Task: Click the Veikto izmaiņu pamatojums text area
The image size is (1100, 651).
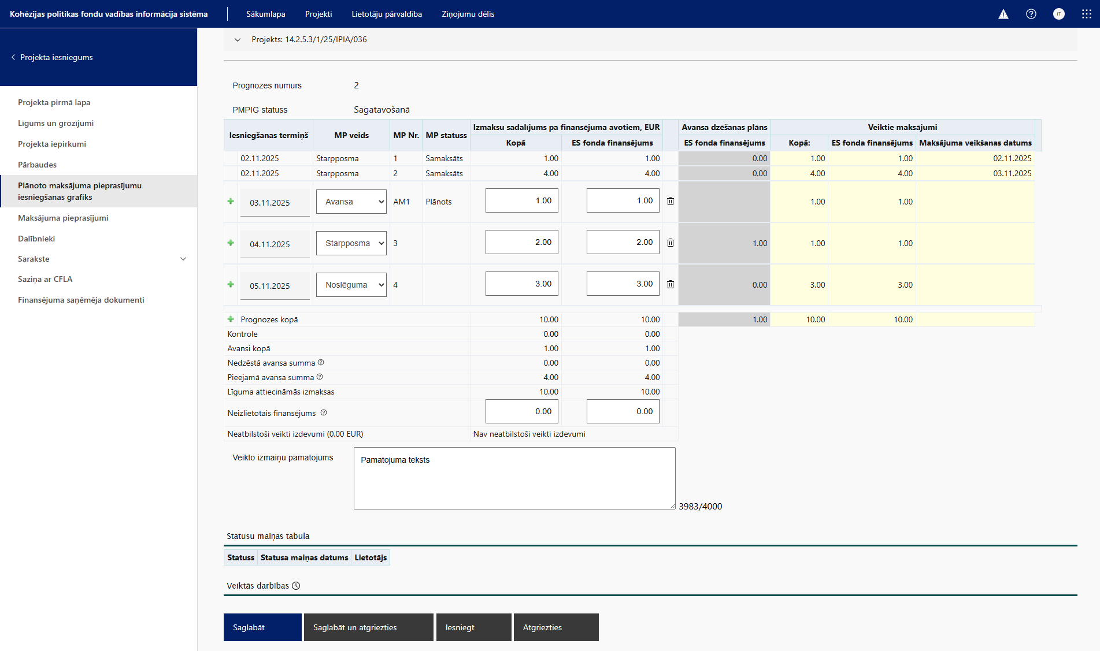Action: point(514,478)
